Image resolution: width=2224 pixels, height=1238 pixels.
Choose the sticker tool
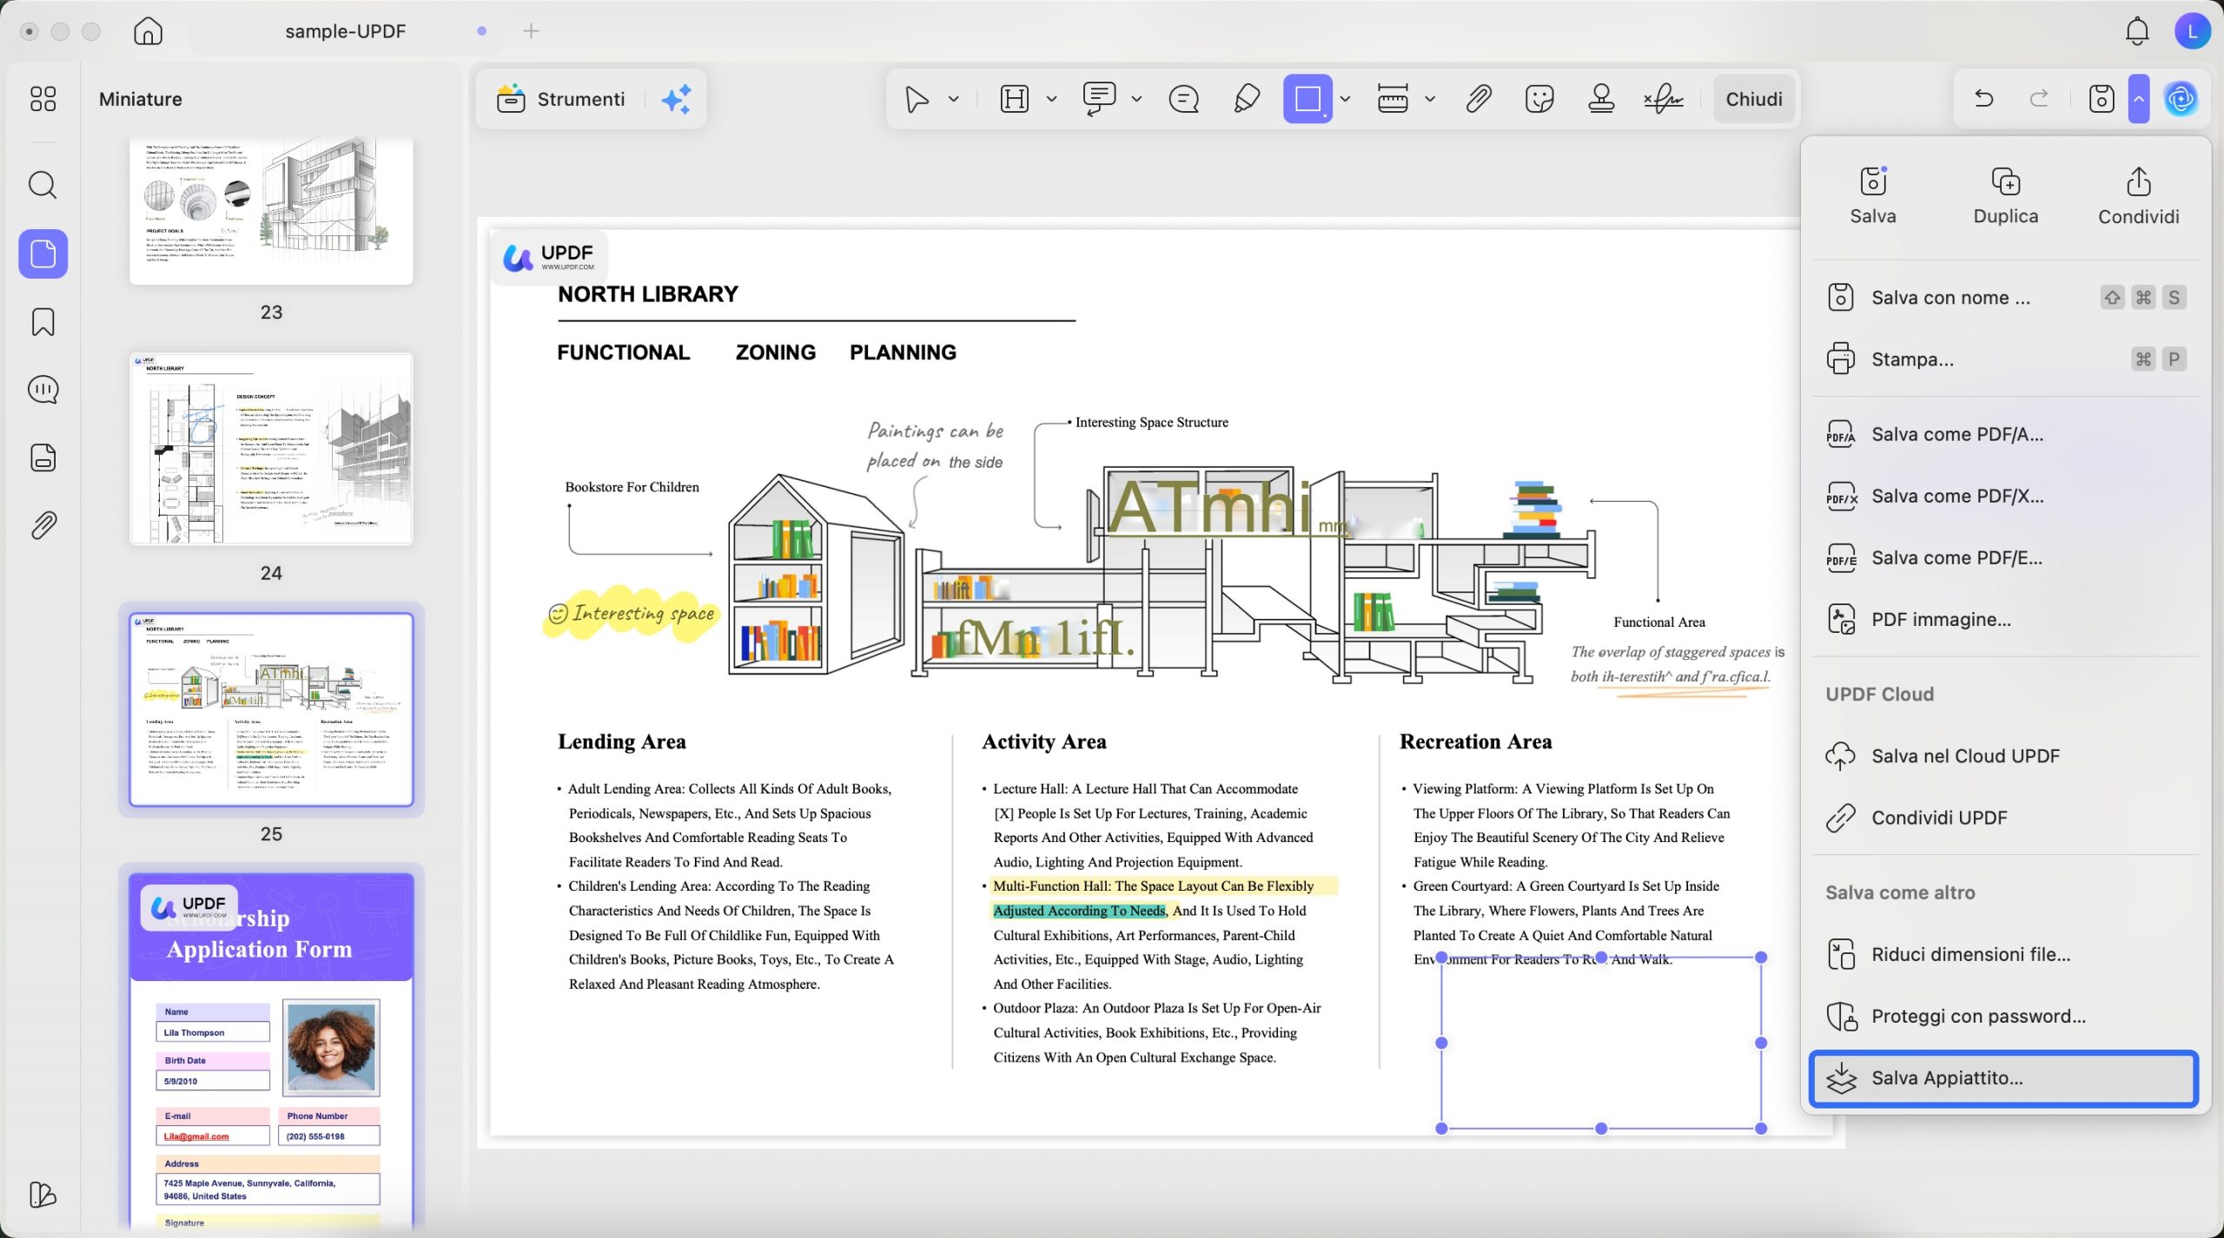1539,99
